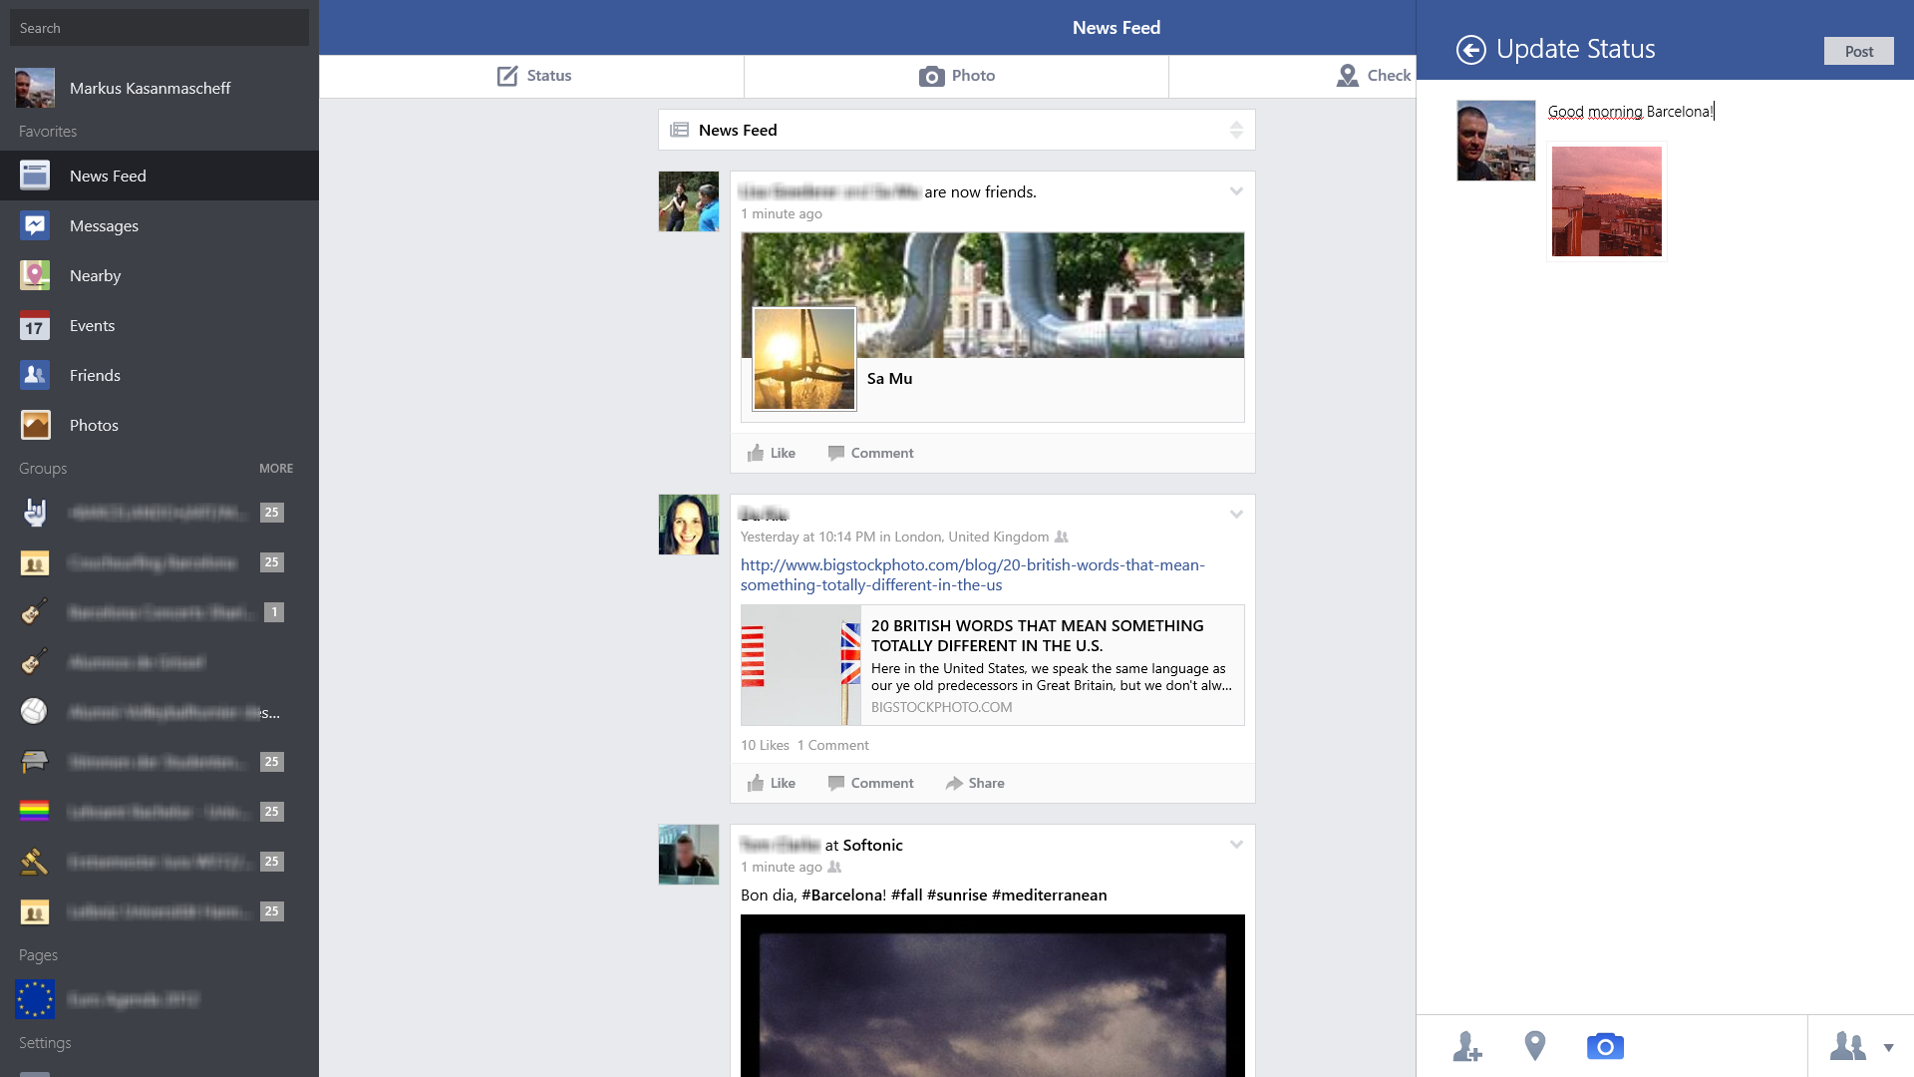Viewport: 1914px width, 1077px height.
Task: Like the British words article post
Action: click(770, 783)
